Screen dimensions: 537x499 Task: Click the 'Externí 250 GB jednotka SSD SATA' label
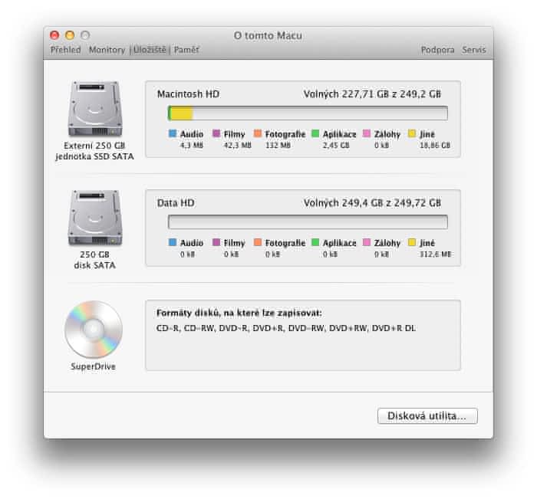[94, 151]
